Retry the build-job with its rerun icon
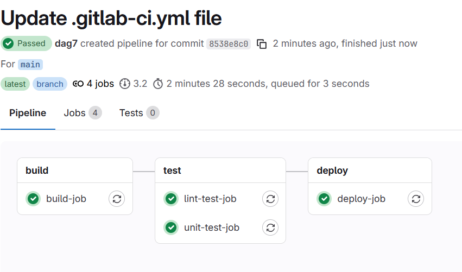Screen dimensions: 462x272 (117, 199)
